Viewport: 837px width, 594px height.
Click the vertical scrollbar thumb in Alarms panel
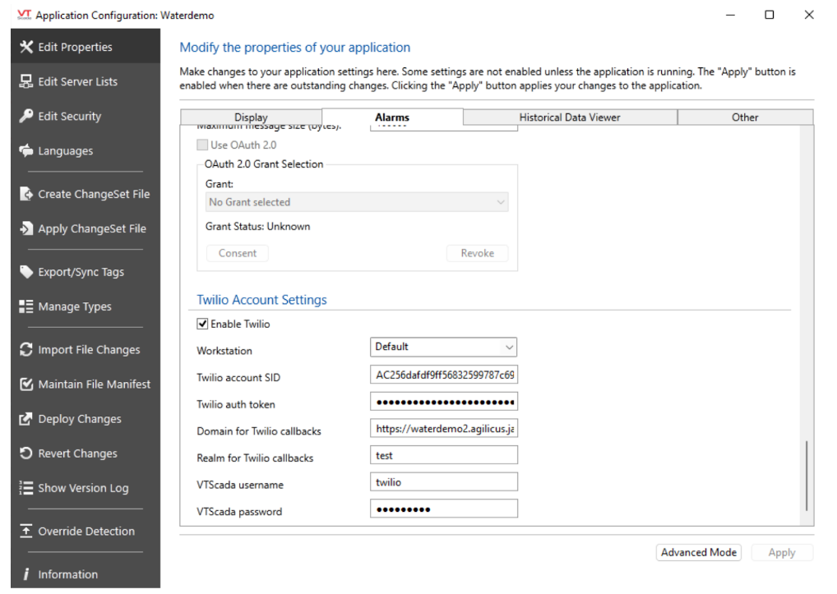807,476
